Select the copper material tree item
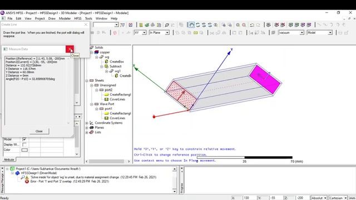The image size is (356, 200). click(105, 52)
